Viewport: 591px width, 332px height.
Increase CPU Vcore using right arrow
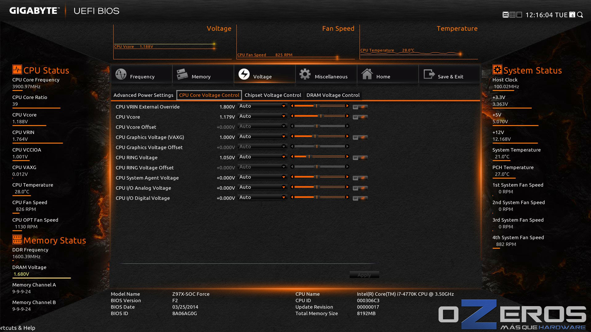click(x=347, y=116)
